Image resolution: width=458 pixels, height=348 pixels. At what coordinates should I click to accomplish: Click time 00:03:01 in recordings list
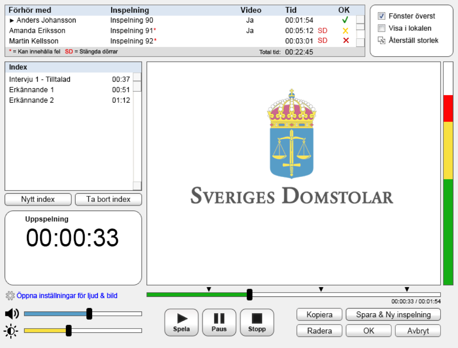pyautogui.click(x=299, y=41)
